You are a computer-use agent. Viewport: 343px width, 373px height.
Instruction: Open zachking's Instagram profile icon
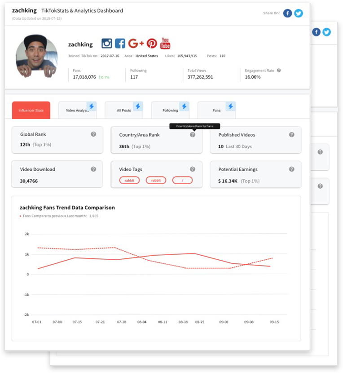pyautogui.click(x=107, y=43)
